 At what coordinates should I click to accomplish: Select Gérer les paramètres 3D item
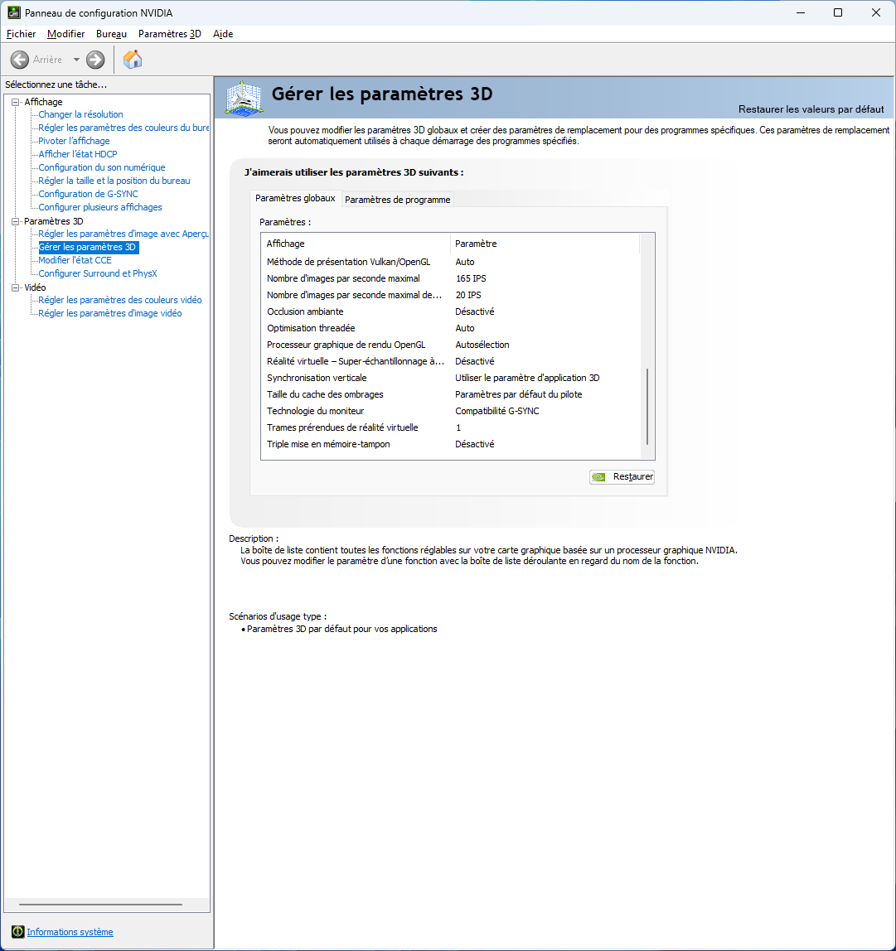[x=88, y=247]
